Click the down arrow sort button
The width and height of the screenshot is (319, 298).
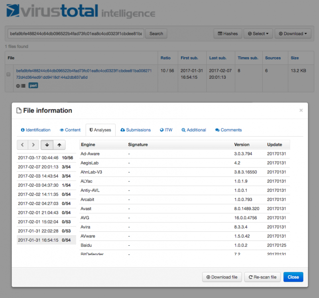(47, 145)
